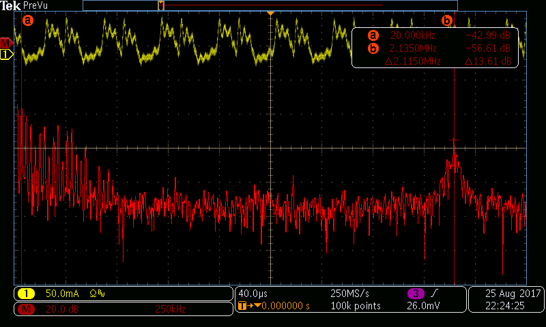Viewport: 546px width, 327px height.
Task: Click the Δ2.1150MHz cursor delta readout
Action: tap(414, 61)
